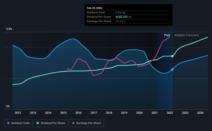This screenshot has width=212, height=131.
Task: Click the Dividend Per Share data point marker
Action: click(172, 56)
